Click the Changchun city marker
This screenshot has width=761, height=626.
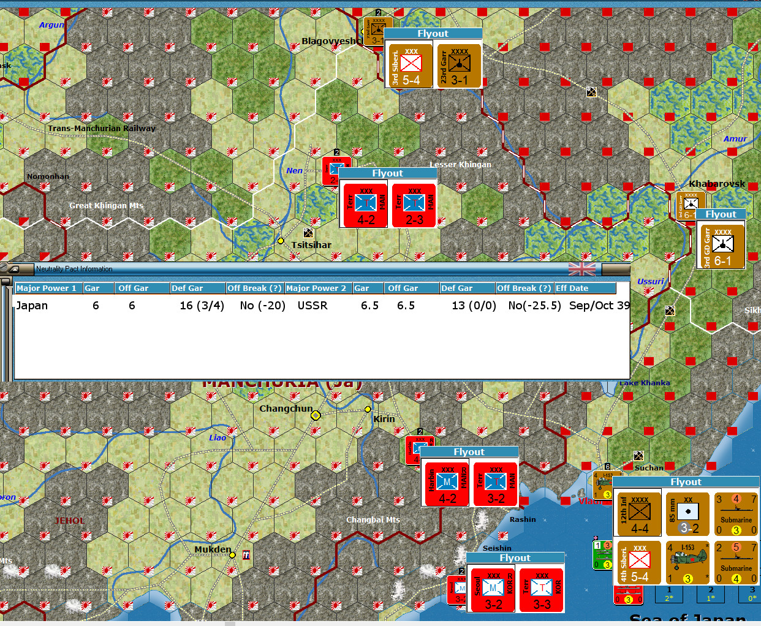[316, 415]
